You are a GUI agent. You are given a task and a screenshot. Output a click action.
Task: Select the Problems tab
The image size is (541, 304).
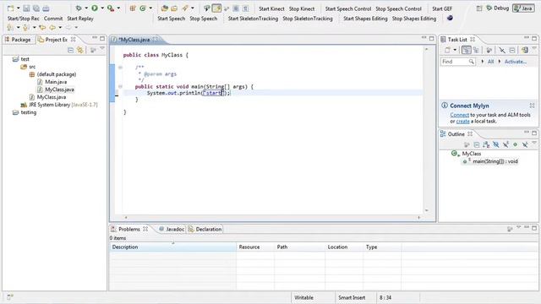pyautogui.click(x=129, y=229)
